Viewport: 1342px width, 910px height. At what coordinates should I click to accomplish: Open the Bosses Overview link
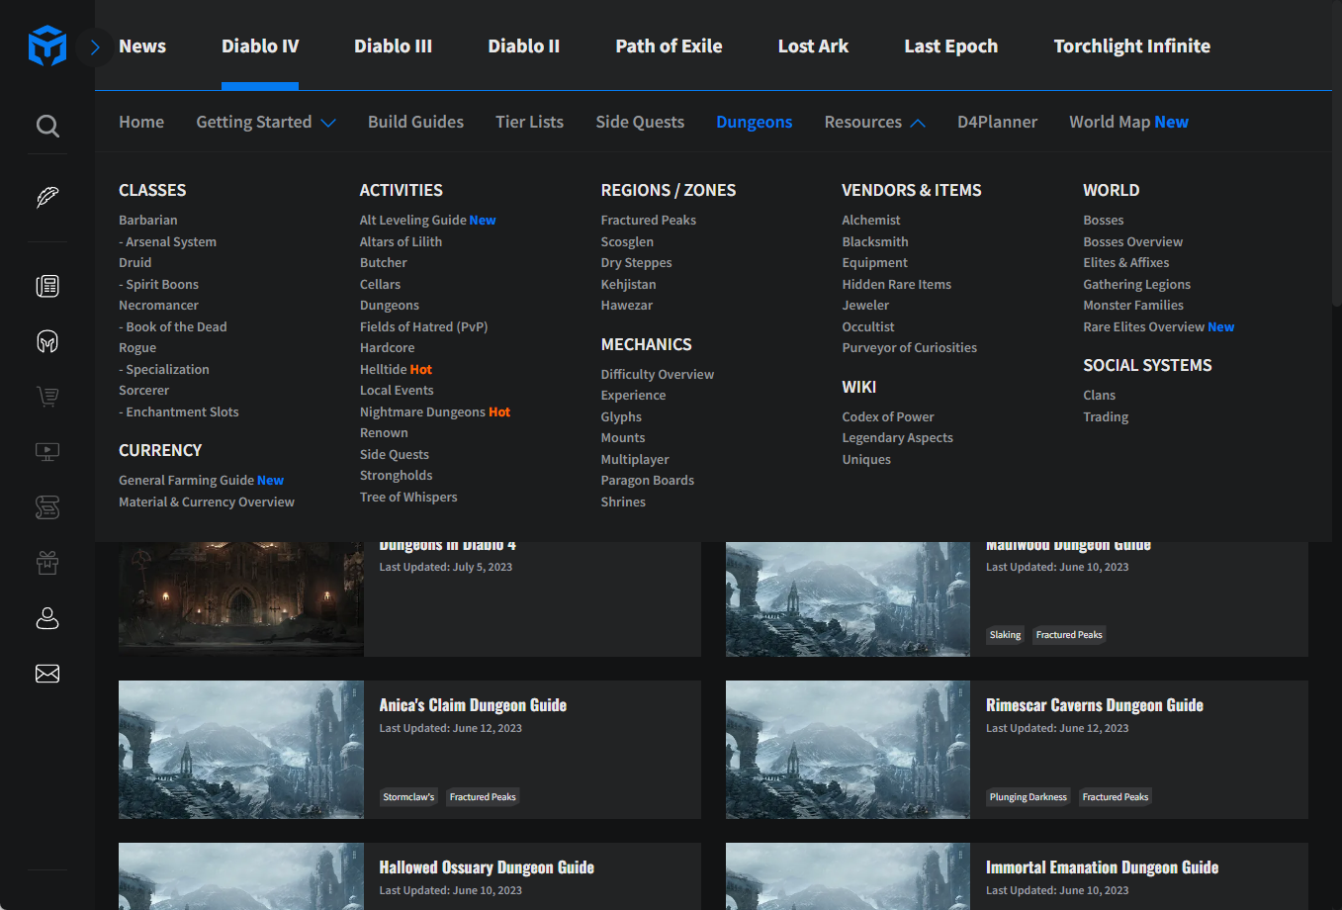pyautogui.click(x=1133, y=241)
